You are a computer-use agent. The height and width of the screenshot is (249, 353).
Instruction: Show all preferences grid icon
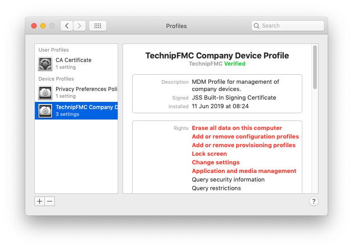(97, 26)
